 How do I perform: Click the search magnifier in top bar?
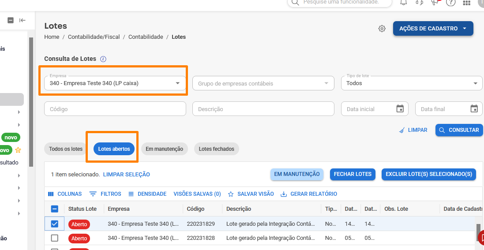[x=295, y=3]
